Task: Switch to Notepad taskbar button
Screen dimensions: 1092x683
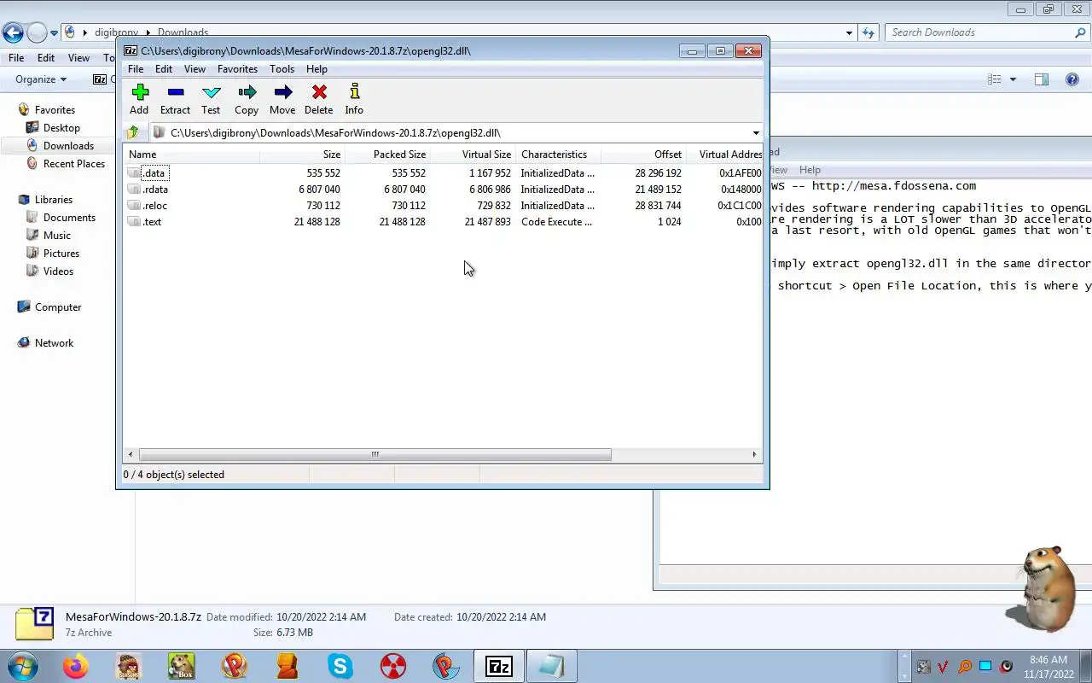Action: coord(551,666)
